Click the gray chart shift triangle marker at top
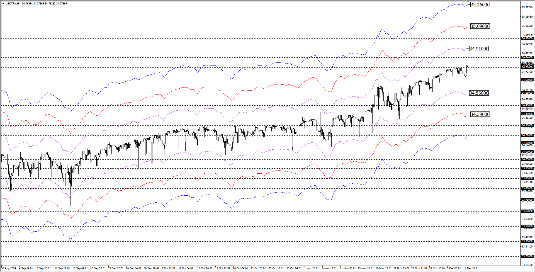The image size is (535, 272). pyautogui.click(x=468, y=2)
